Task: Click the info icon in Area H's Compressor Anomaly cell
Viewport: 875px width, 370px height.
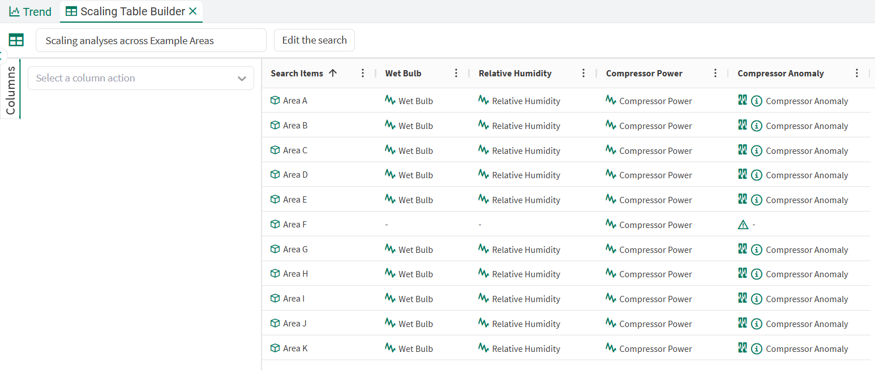Action: pos(757,274)
